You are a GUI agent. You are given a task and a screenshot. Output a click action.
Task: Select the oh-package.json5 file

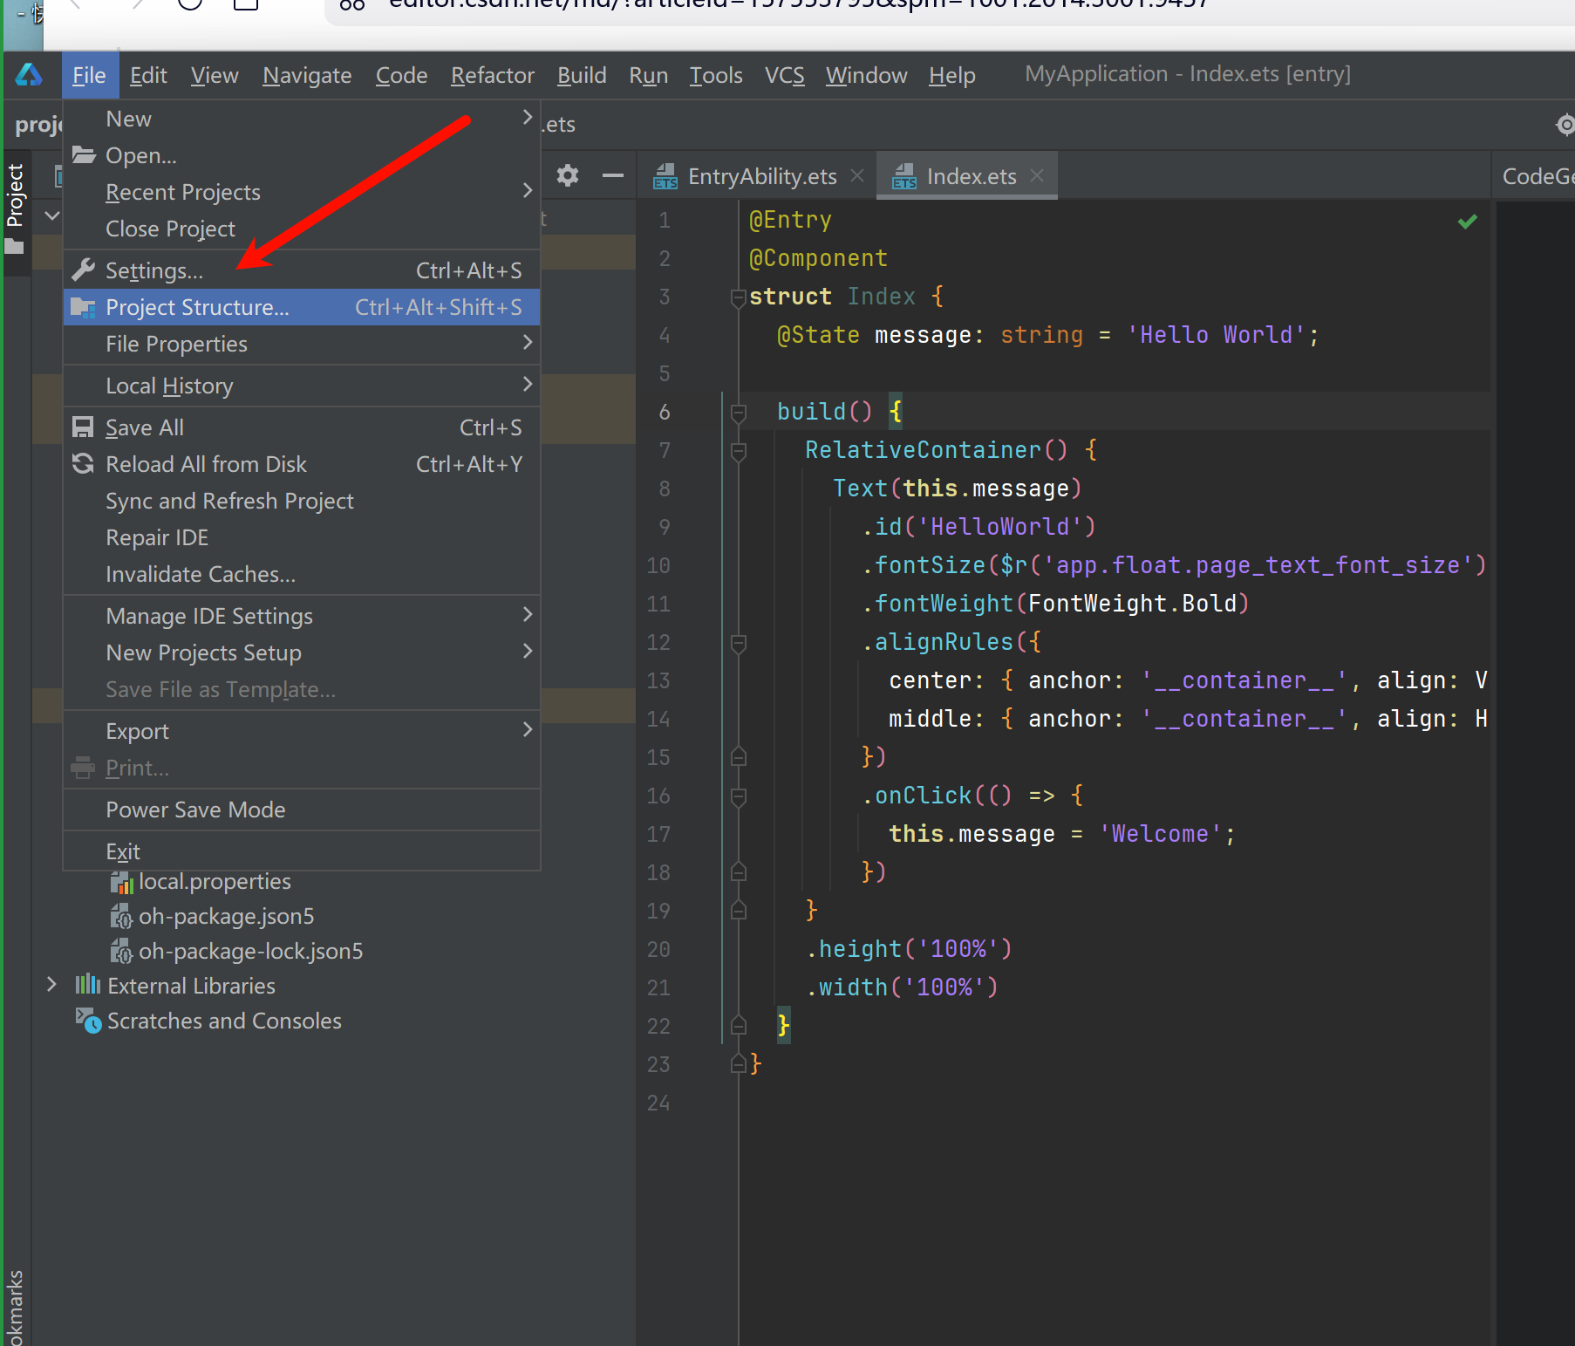point(226,916)
